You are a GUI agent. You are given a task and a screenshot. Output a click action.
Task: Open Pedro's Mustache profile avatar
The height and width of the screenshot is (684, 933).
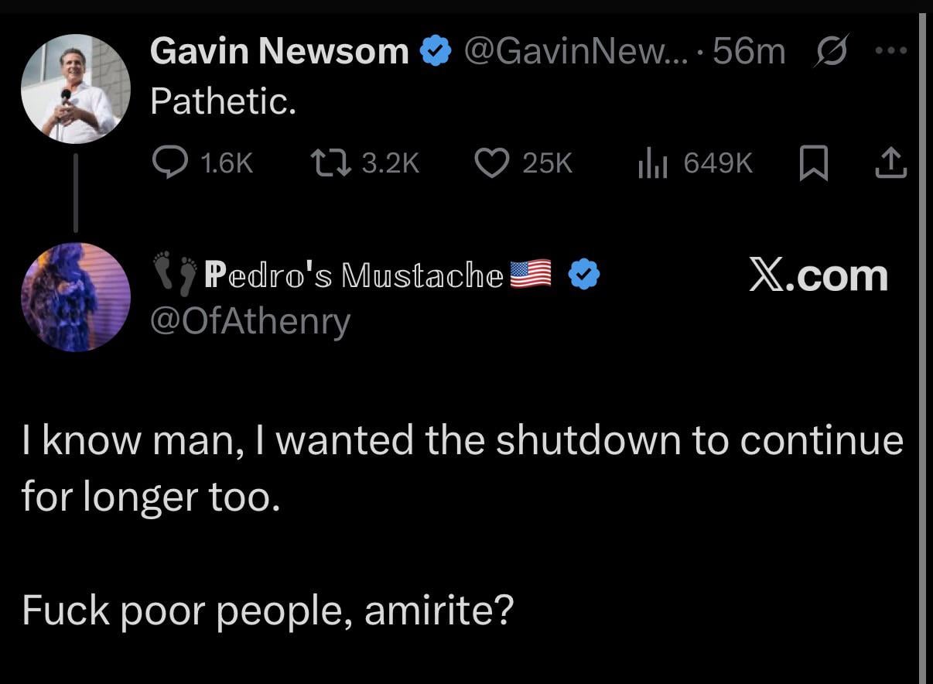click(x=76, y=297)
